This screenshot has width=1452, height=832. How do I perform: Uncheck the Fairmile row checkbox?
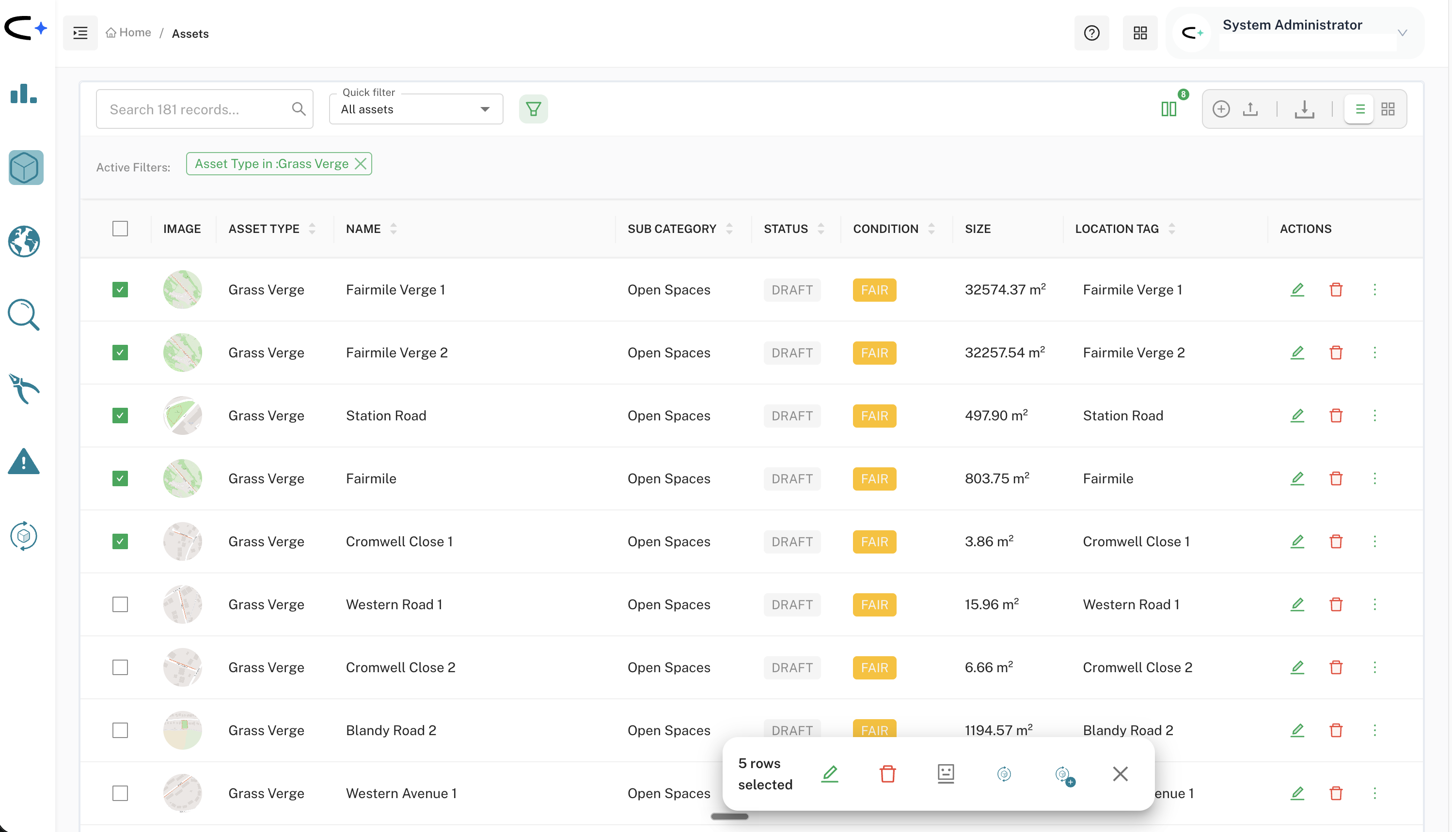[120, 478]
